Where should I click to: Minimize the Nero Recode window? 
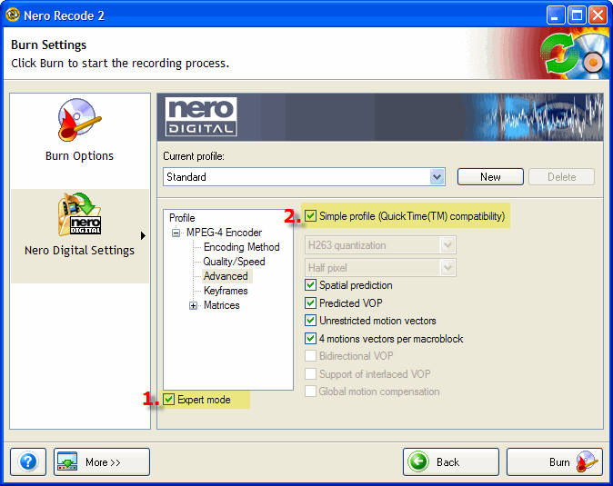tap(555, 15)
